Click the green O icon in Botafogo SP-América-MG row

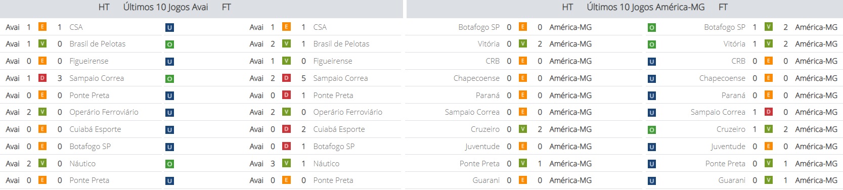652,28
